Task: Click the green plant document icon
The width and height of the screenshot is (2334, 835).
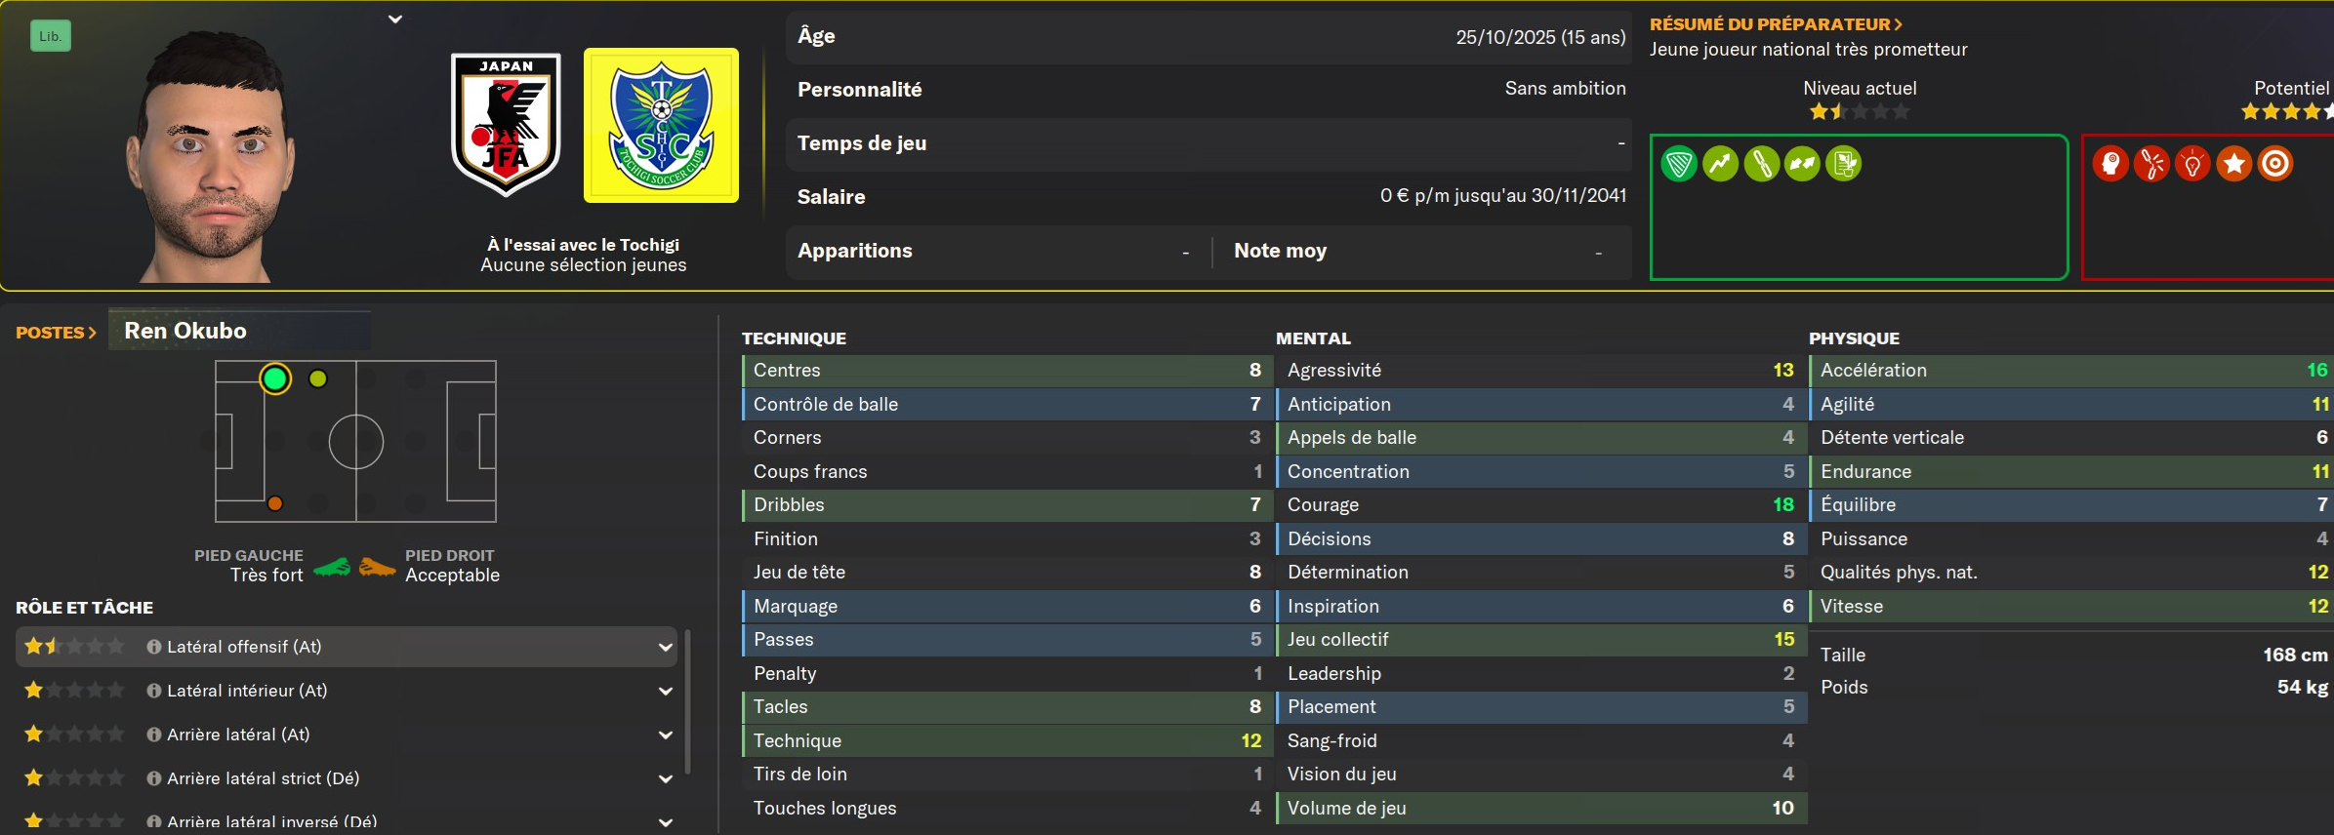Action: [1843, 164]
